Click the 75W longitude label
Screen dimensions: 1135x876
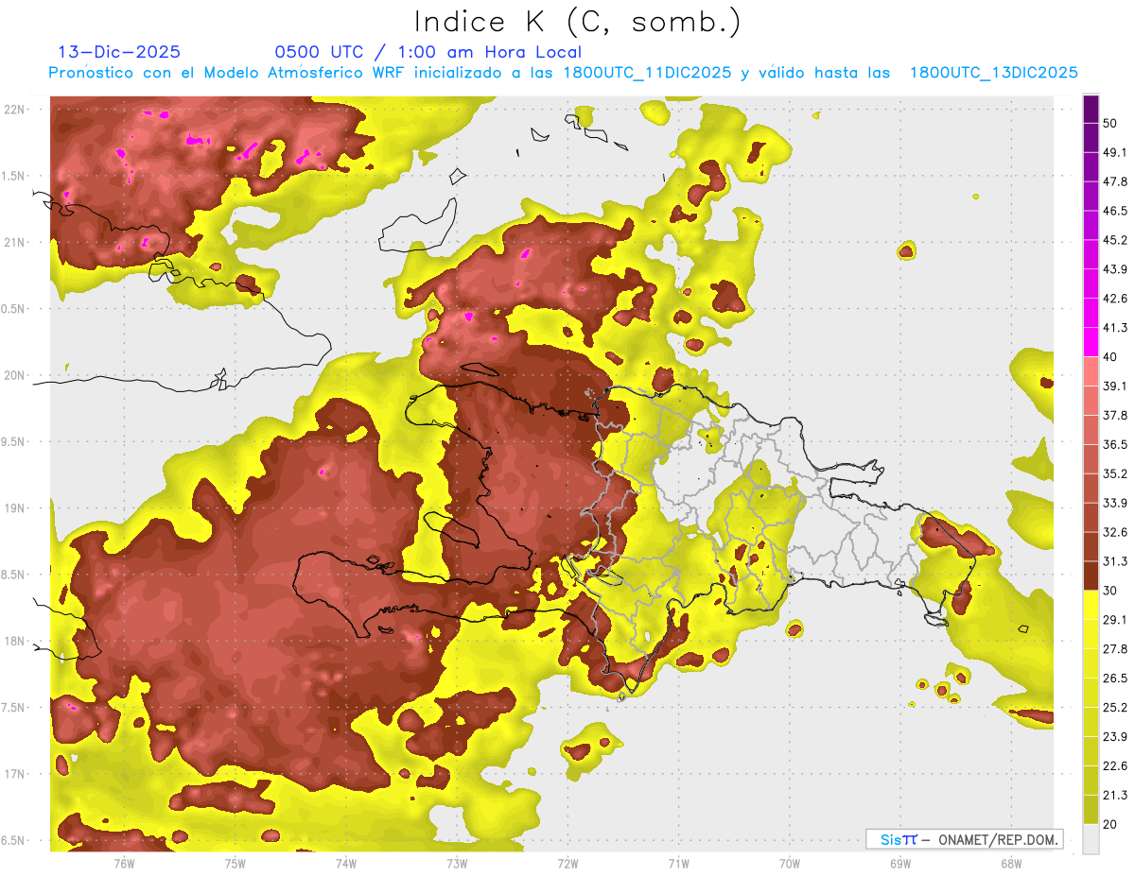[x=235, y=863]
